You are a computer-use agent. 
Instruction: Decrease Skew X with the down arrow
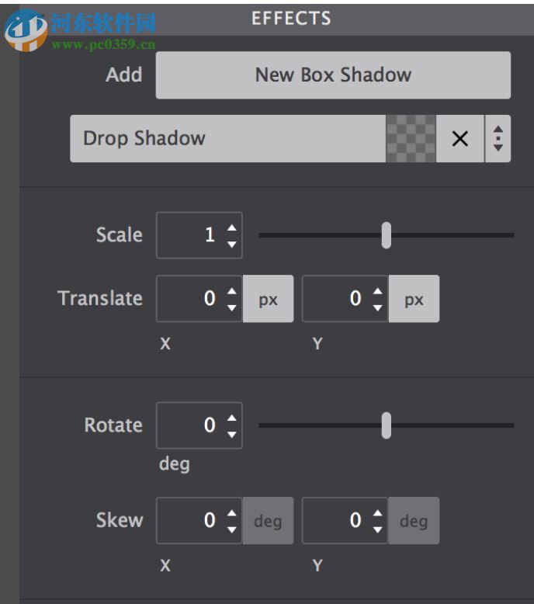coord(231,528)
